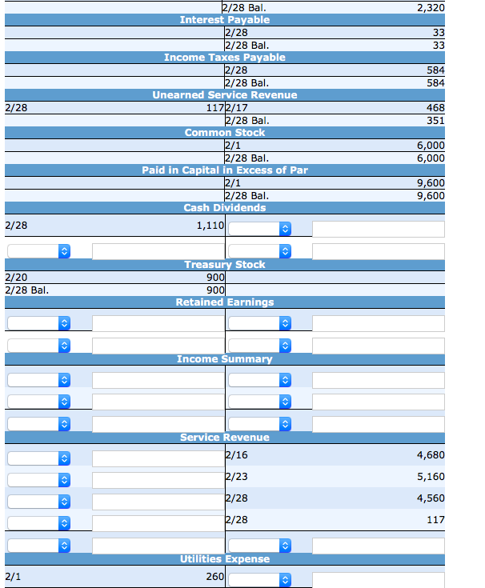The height and width of the screenshot is (588, 485).
Task: Click Retained Earnings second-row debit amount field
Action: tap(158, 346)
